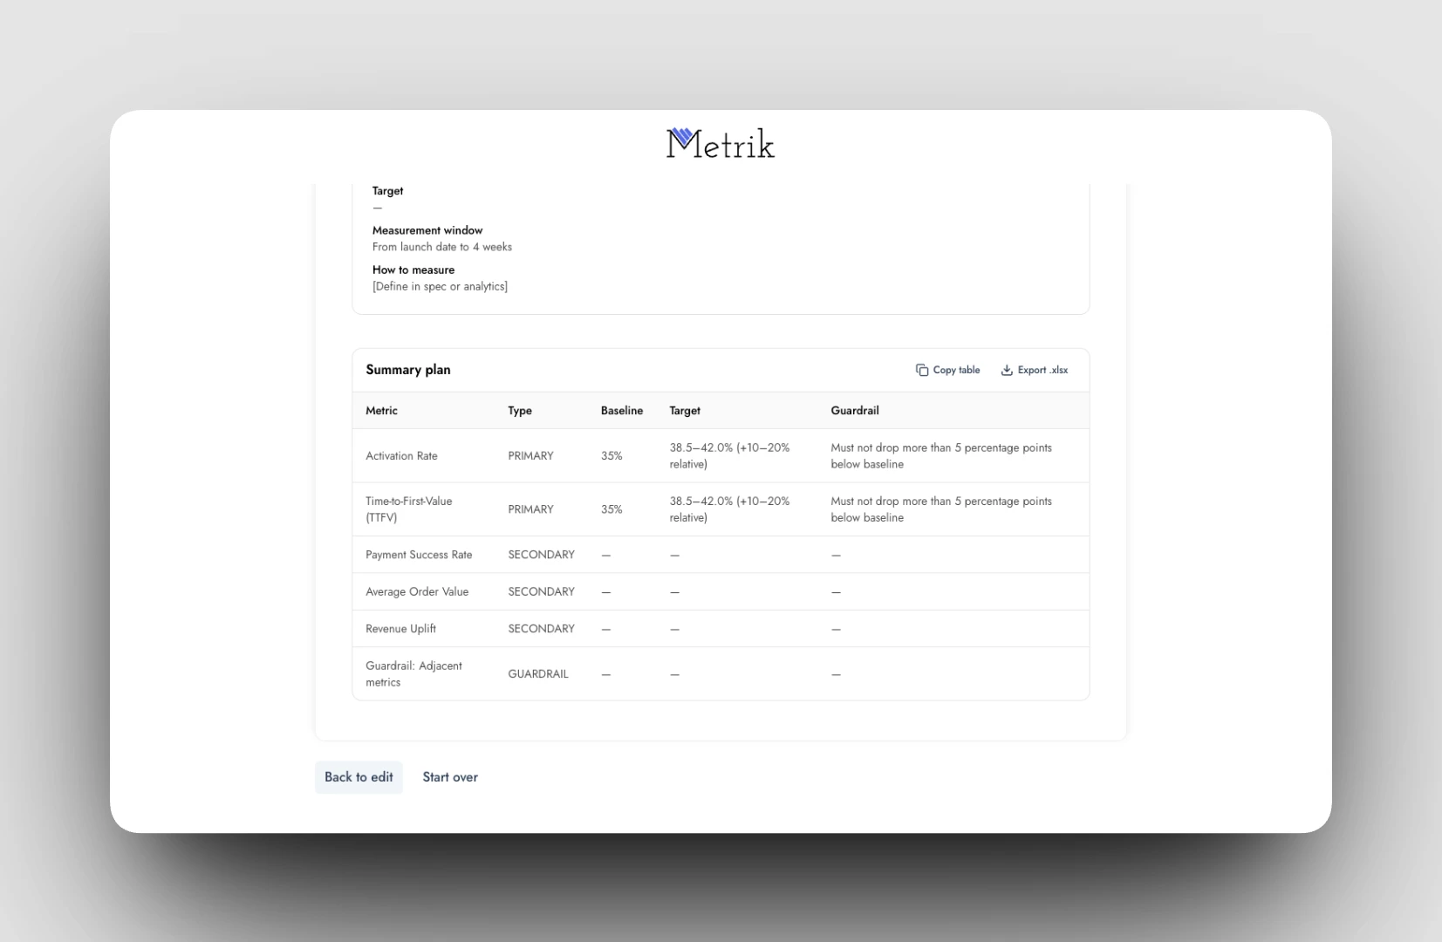The height and width of the screenshot is (942, 1442).
Task: Click the Summary plan heading
Action: click(408, 370)
